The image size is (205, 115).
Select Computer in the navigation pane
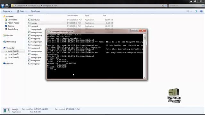(x=10, y=48)
